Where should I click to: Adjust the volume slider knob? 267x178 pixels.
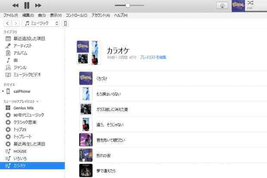coord(127,5)
